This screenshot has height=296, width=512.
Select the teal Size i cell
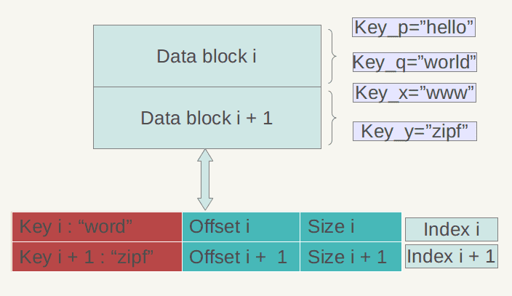(351, 226)
